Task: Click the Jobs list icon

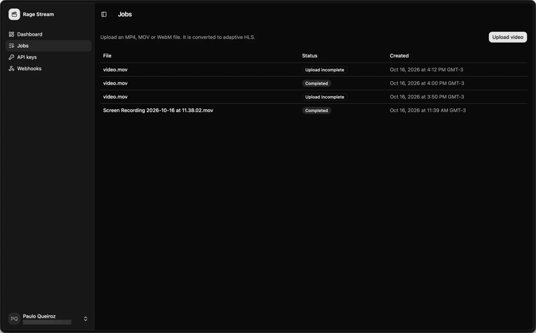Action: pos(11,46)
